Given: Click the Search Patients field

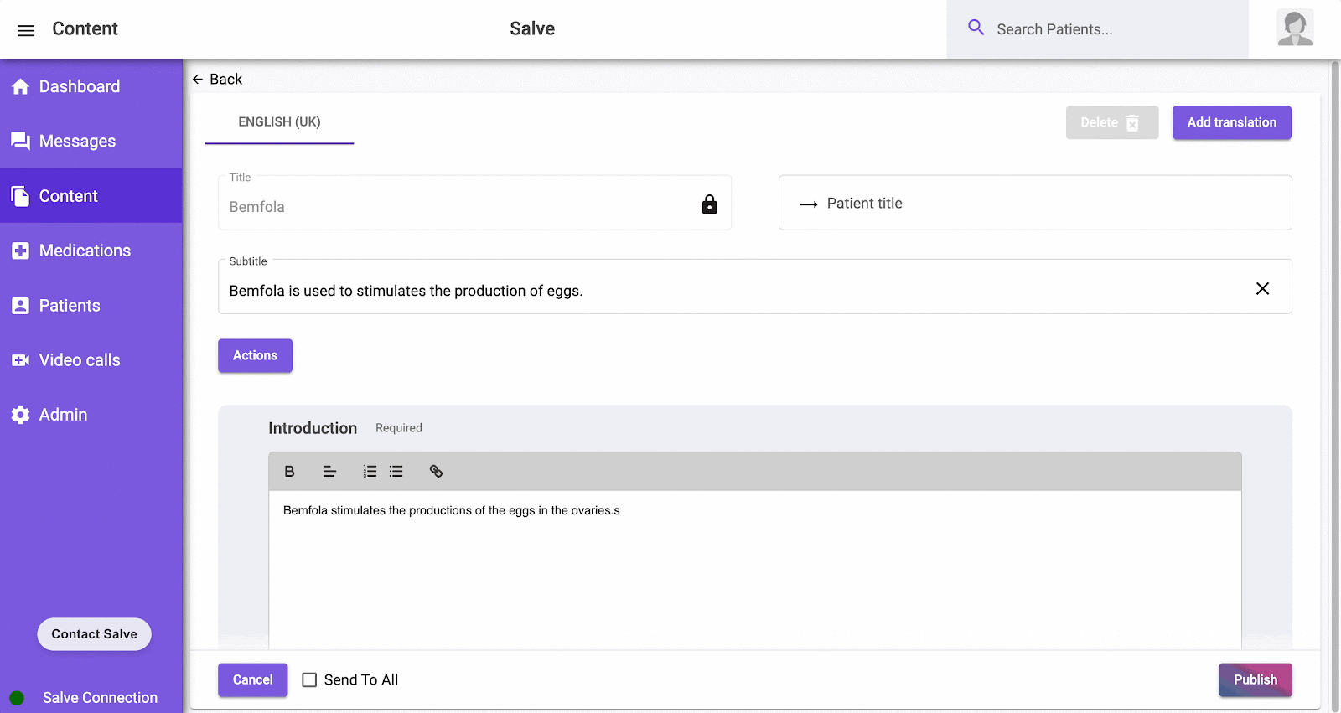Looking at the screenshot, I should coord(1098,29).
